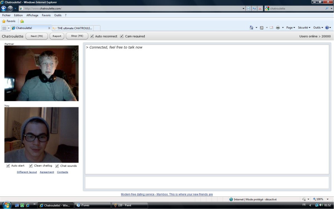This screenshot has width=334, height=209.
Task: Click the Stop (F8) button
Action: point(77,36)
